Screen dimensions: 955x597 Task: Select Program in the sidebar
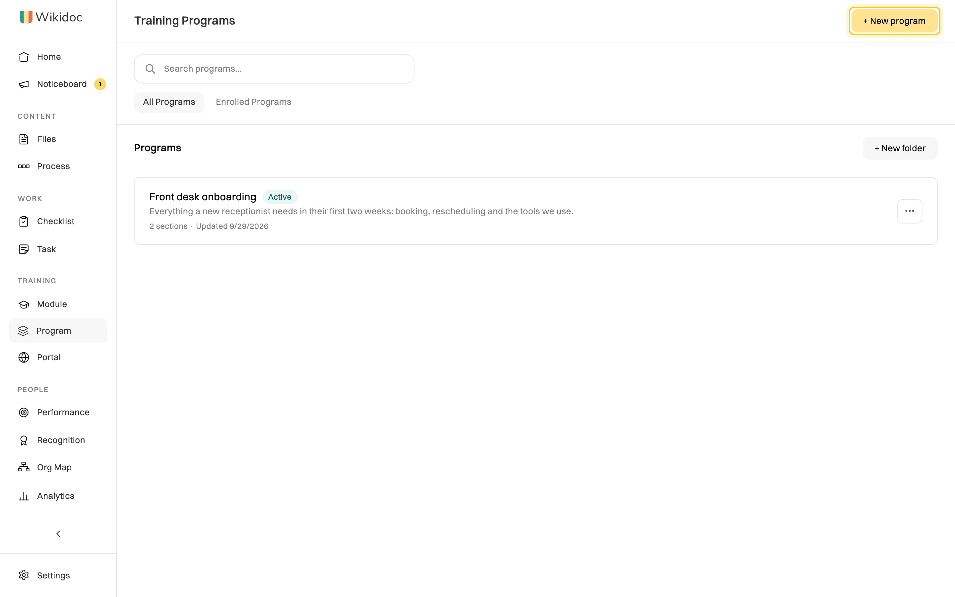click(x=58, y=331)
